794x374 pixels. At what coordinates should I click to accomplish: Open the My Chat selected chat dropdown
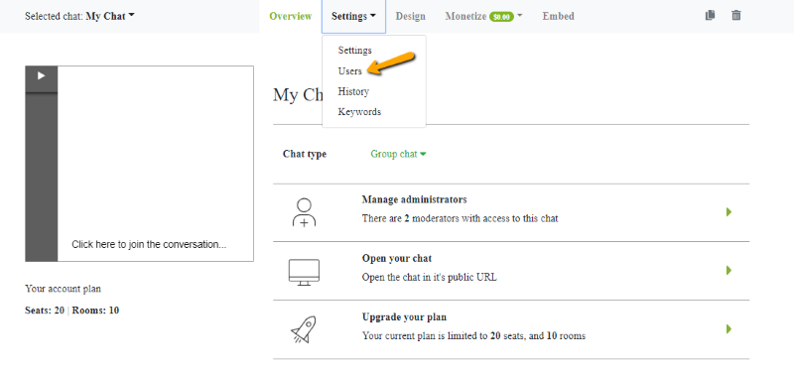[x=110, y=16]
